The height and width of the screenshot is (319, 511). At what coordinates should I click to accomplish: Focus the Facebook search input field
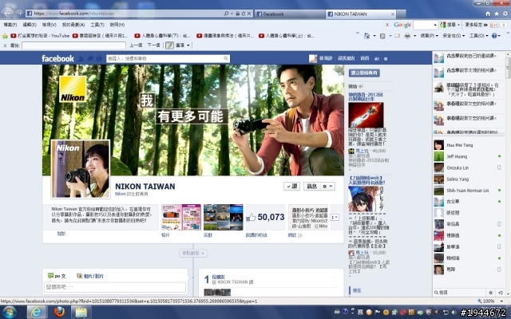click(165, 58)
